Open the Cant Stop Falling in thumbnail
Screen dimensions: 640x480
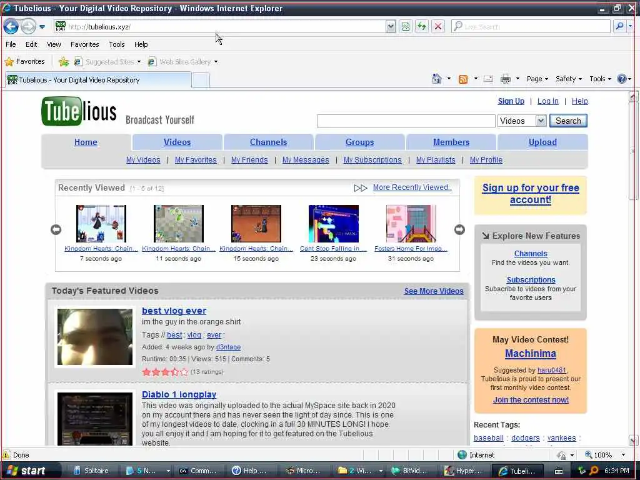click(x=334, y=224)
